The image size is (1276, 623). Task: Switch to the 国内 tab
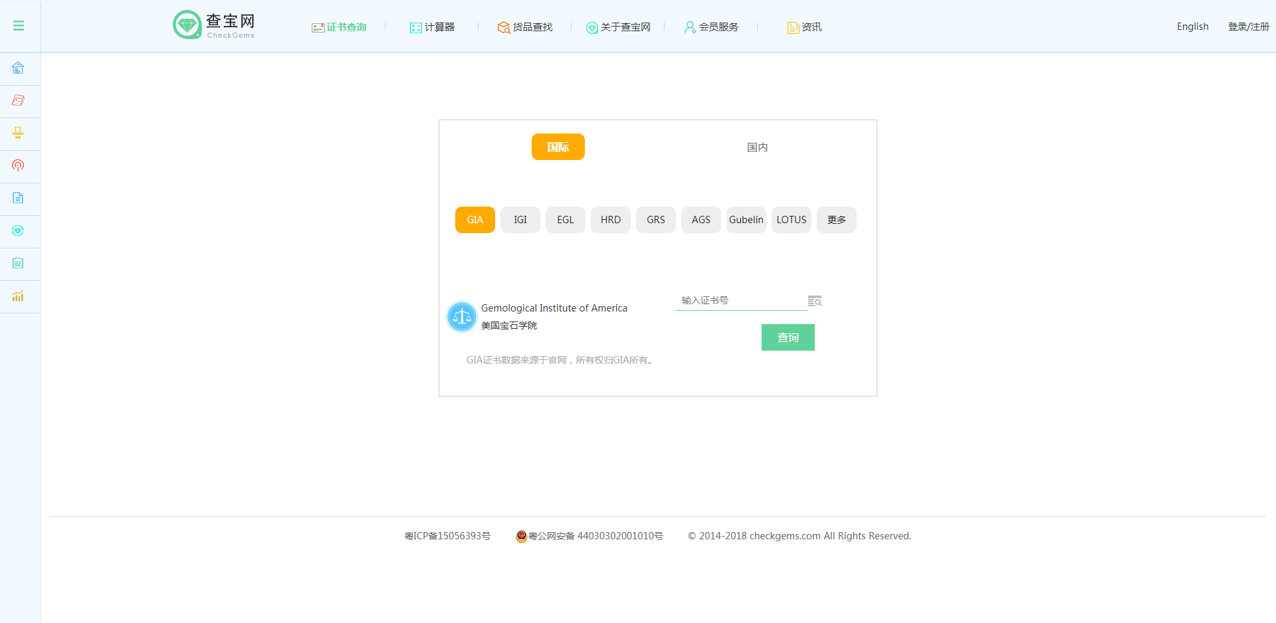pyautogui.click(x=757, y=147)
